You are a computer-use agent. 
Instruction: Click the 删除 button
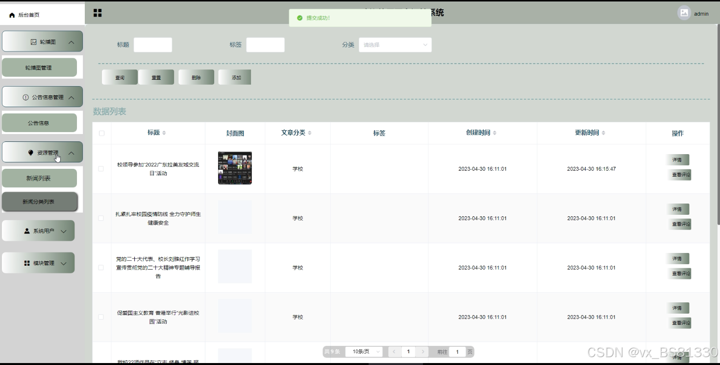click(x=196, y=77)
